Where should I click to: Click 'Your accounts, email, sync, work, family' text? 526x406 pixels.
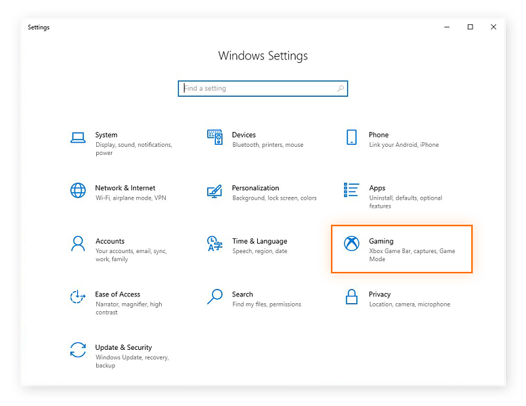tap(131, 255)
